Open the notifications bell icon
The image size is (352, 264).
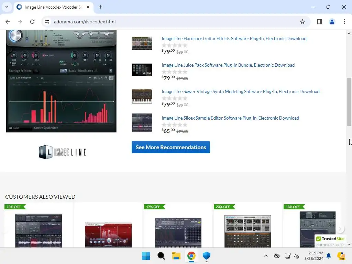click(x=329, y=256)
